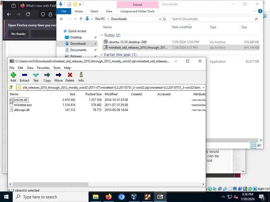
Task: Sort 7-Zip list by Packed Size column
Action: click(93, 94)
